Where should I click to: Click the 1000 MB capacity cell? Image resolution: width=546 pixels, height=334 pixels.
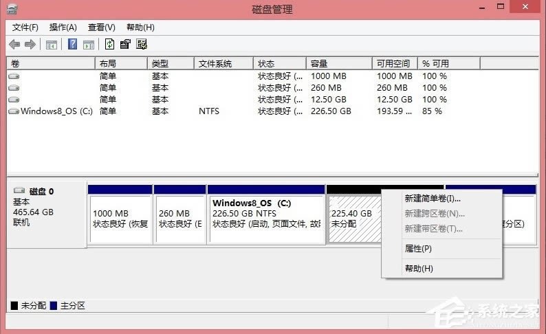pos(329,76)
